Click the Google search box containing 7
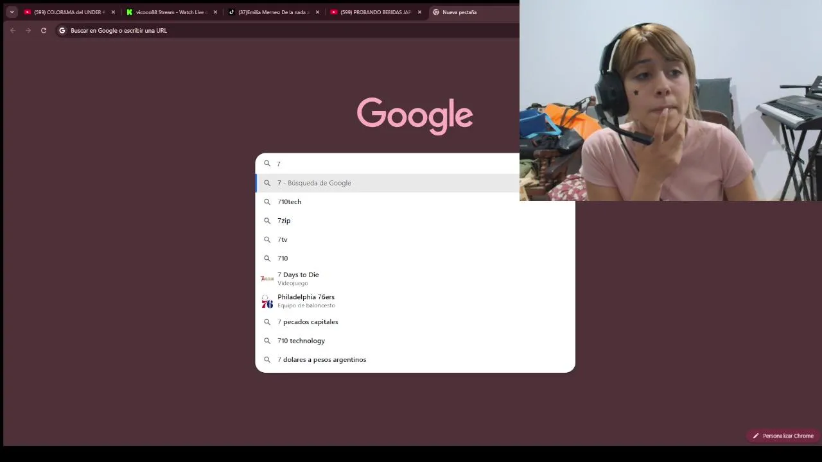This screenshot has width=822, height=462. (x=387, y=164)
